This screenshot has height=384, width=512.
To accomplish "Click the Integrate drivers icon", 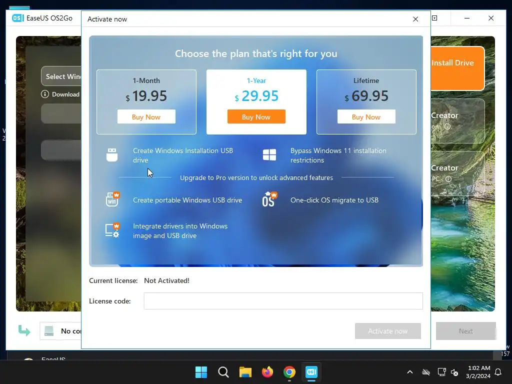I will pos(112,230).
